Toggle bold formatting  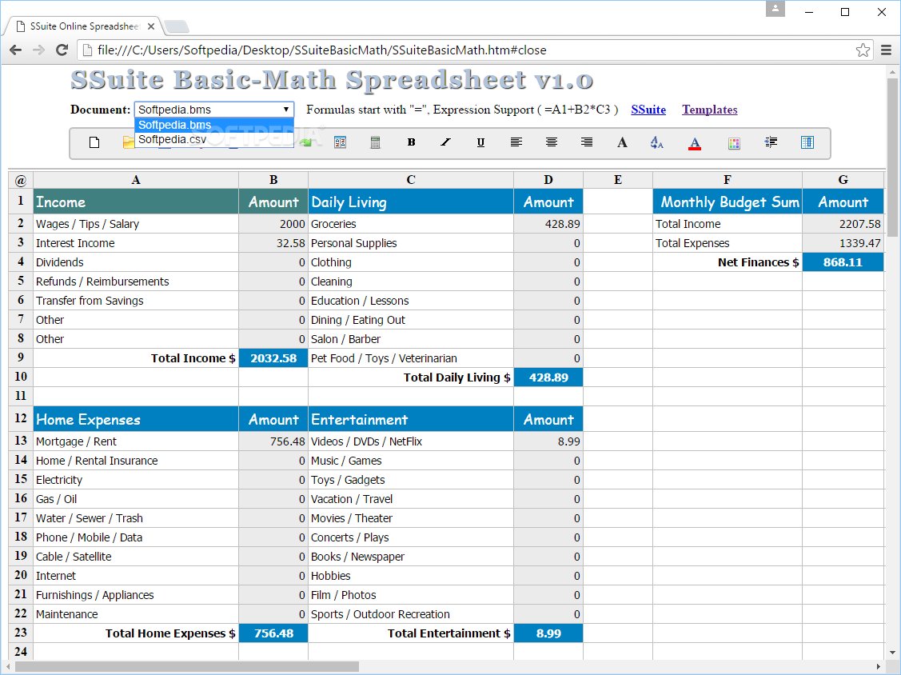pyautogui.click(x=412, y=142)
